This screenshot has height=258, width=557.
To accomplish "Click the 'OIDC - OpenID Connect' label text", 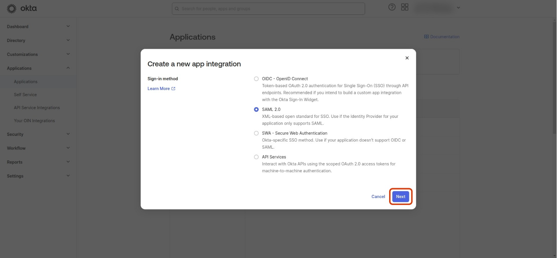I will (285, 79).
